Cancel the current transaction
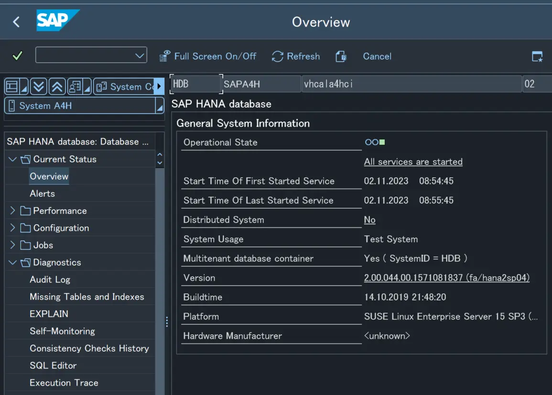The height and width of the screenshot is (395, 552). [x=377, y=56]
